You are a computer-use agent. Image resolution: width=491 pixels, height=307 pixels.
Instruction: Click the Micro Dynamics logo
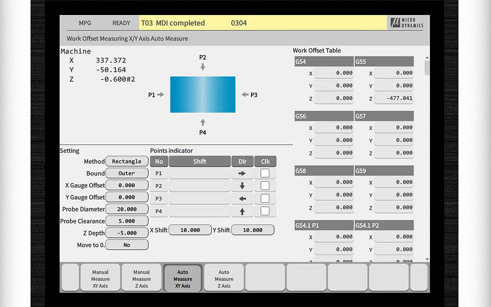[407, 23]
